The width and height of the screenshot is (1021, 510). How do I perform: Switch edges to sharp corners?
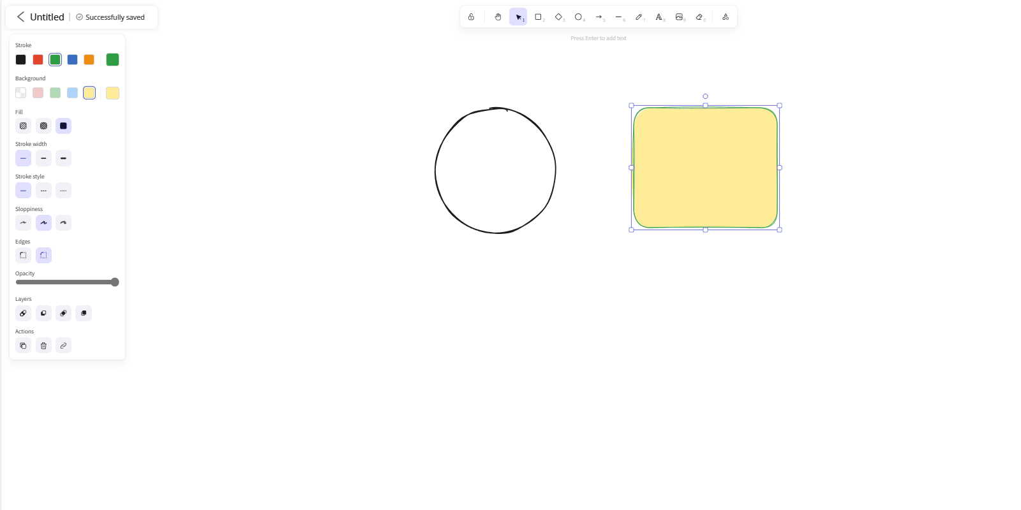coord(23,255)
